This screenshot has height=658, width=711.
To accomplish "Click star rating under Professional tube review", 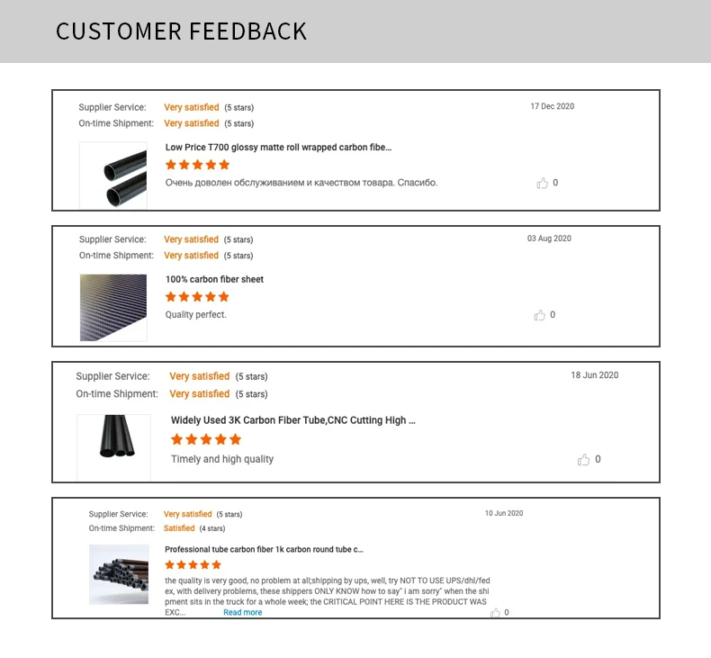I will pyautogui.click(x=193, y=564).
